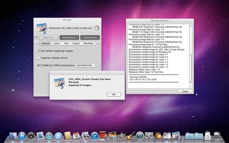Click 'Parsing complete.' line in results

click(x=139, y=77)
